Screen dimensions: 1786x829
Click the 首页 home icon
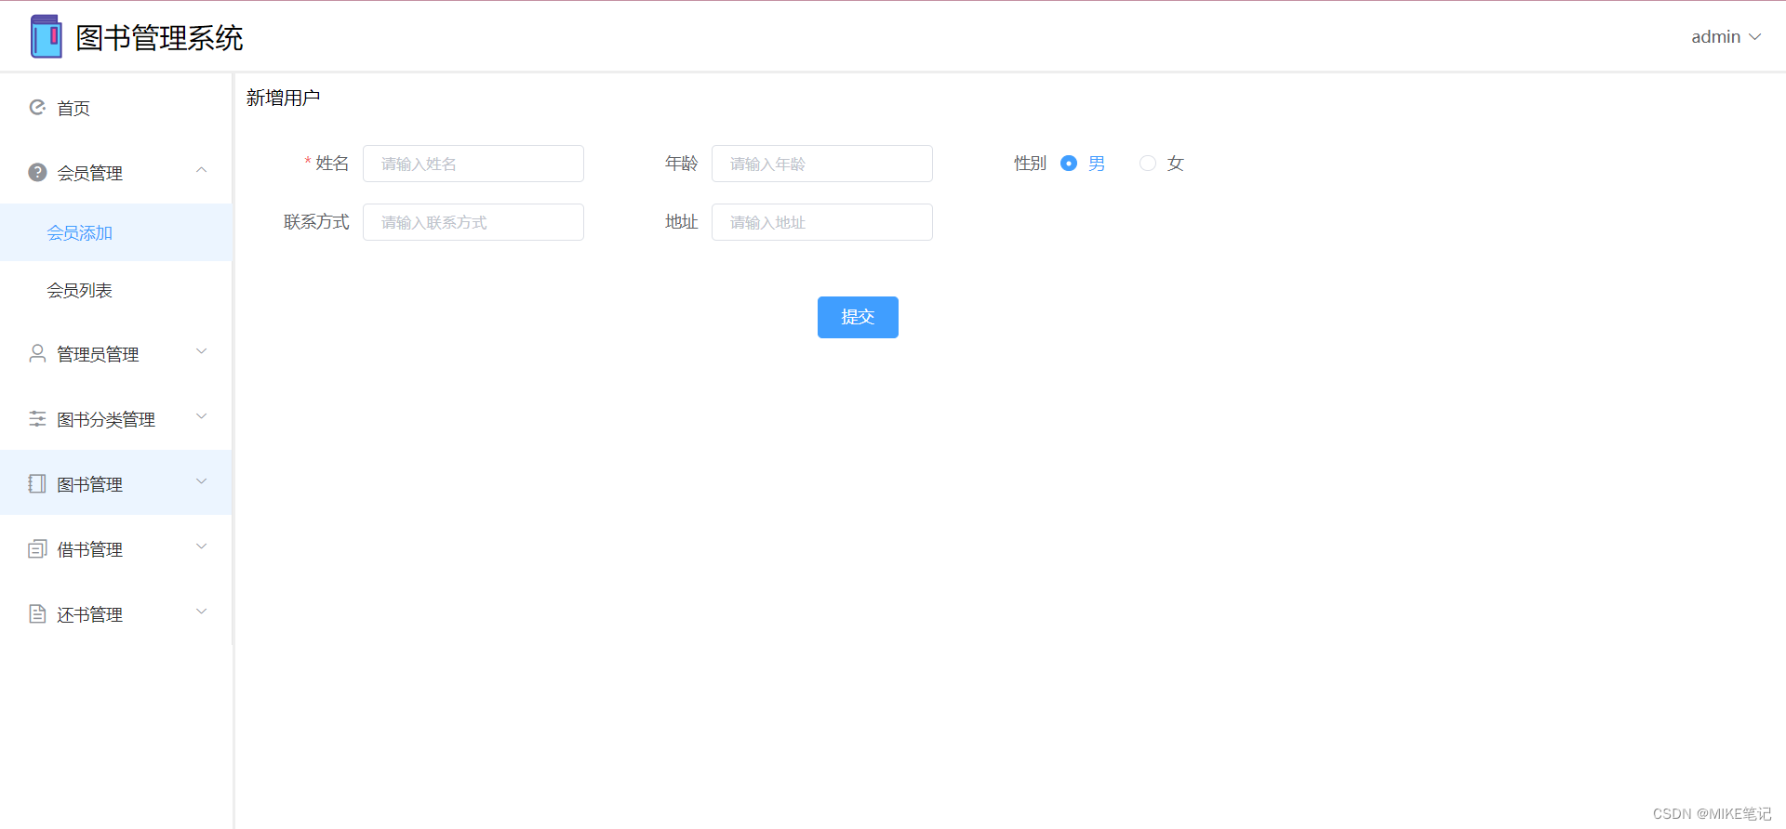(37, 108)
